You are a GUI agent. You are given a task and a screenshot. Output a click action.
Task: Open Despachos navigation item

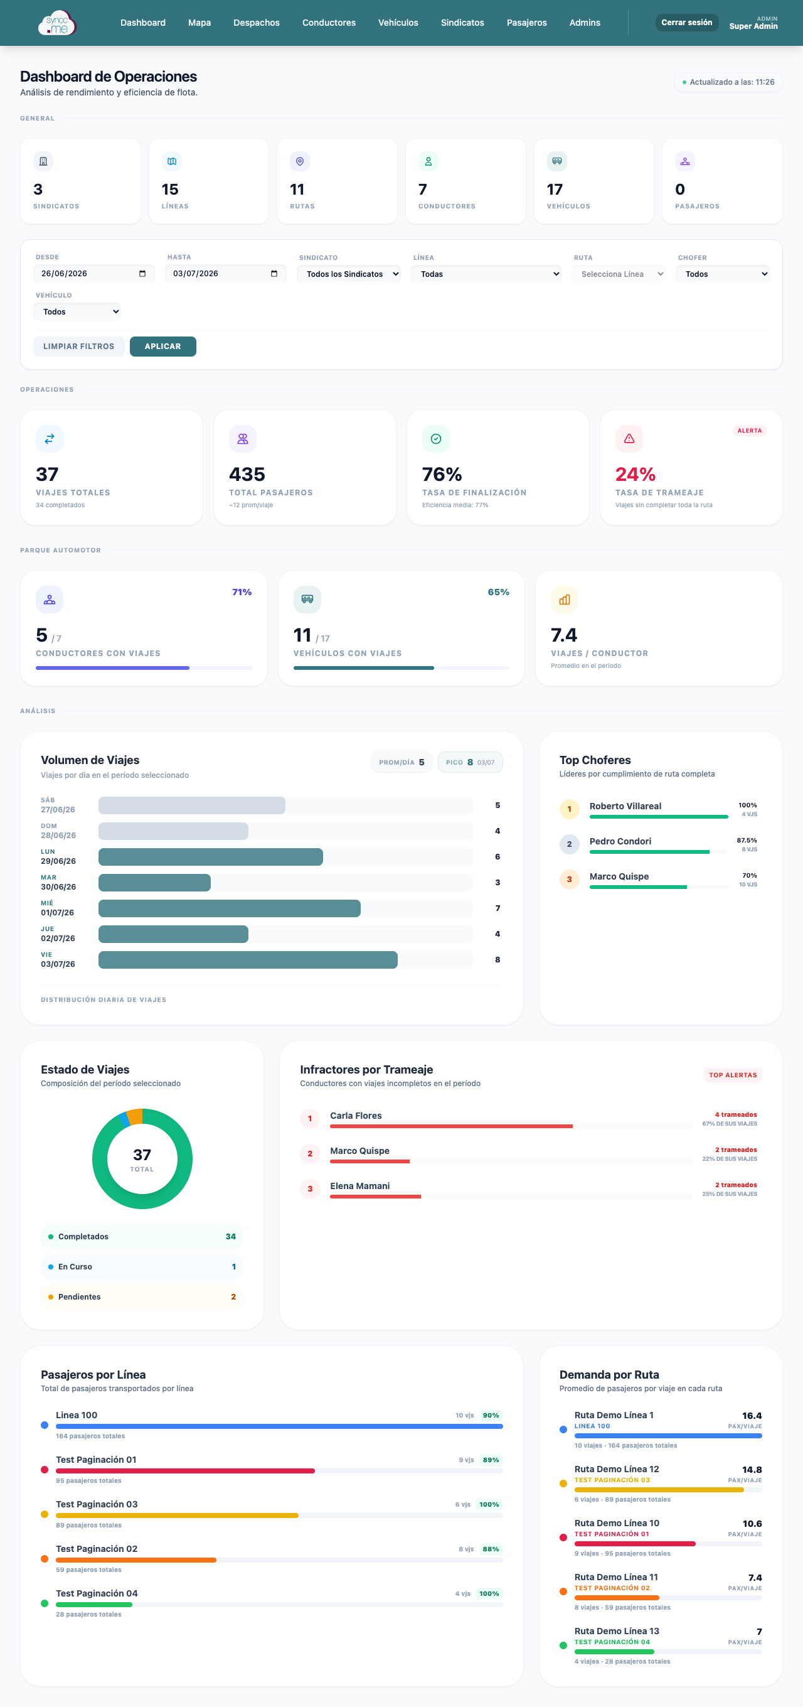point(256,23)
